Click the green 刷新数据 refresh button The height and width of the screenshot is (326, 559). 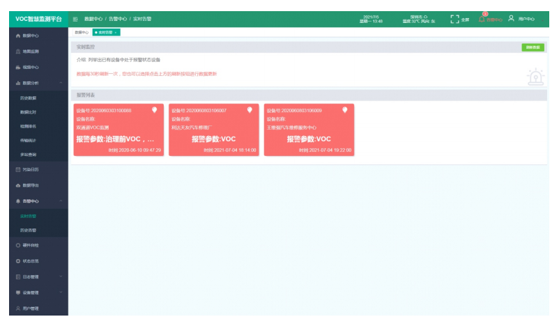click(x=533, y=47)
